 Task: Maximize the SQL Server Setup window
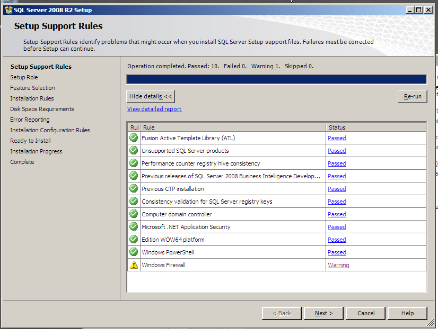[x=419, y=10]
